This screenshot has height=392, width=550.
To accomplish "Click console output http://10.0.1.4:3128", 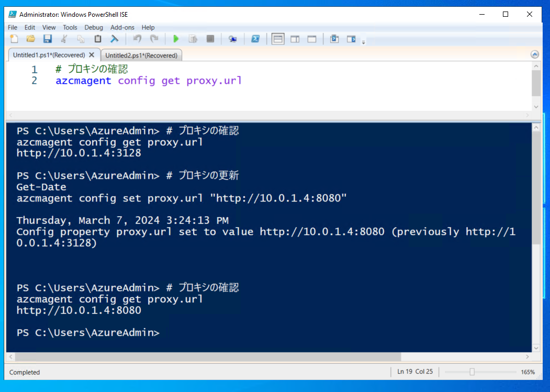I will click(x=78, y=153).
